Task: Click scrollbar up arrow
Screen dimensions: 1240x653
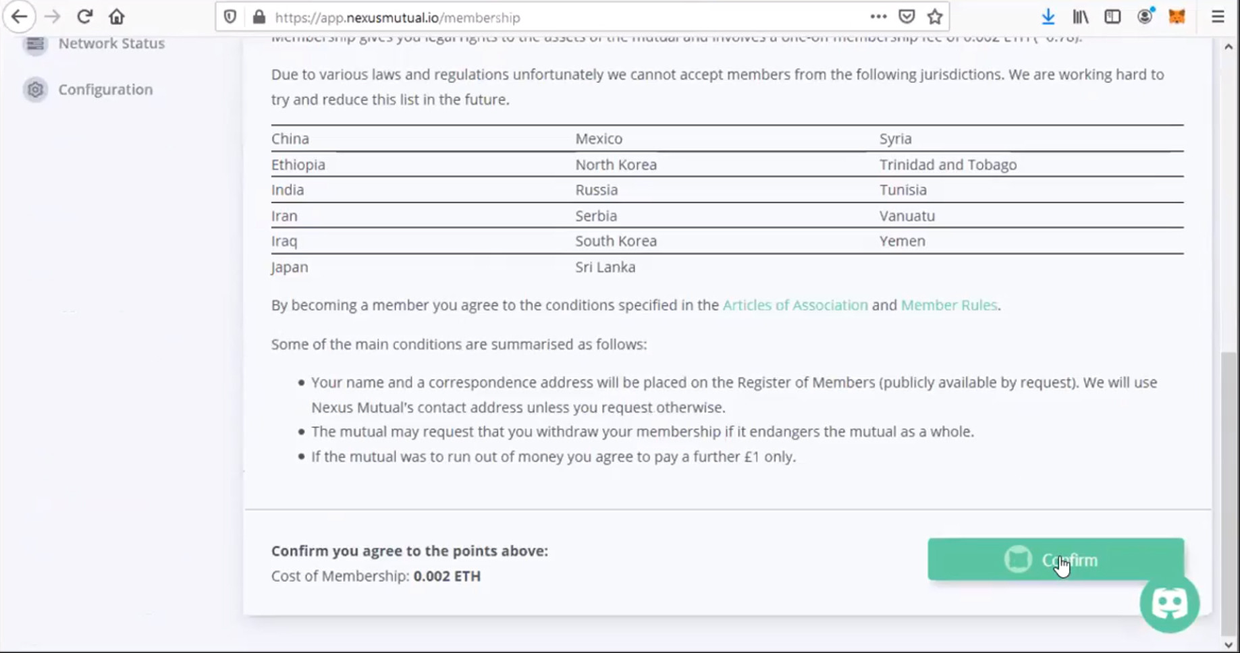Action: [1229, 47]
